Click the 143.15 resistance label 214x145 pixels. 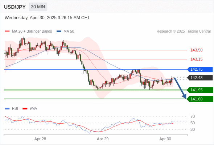pos(197,59)
